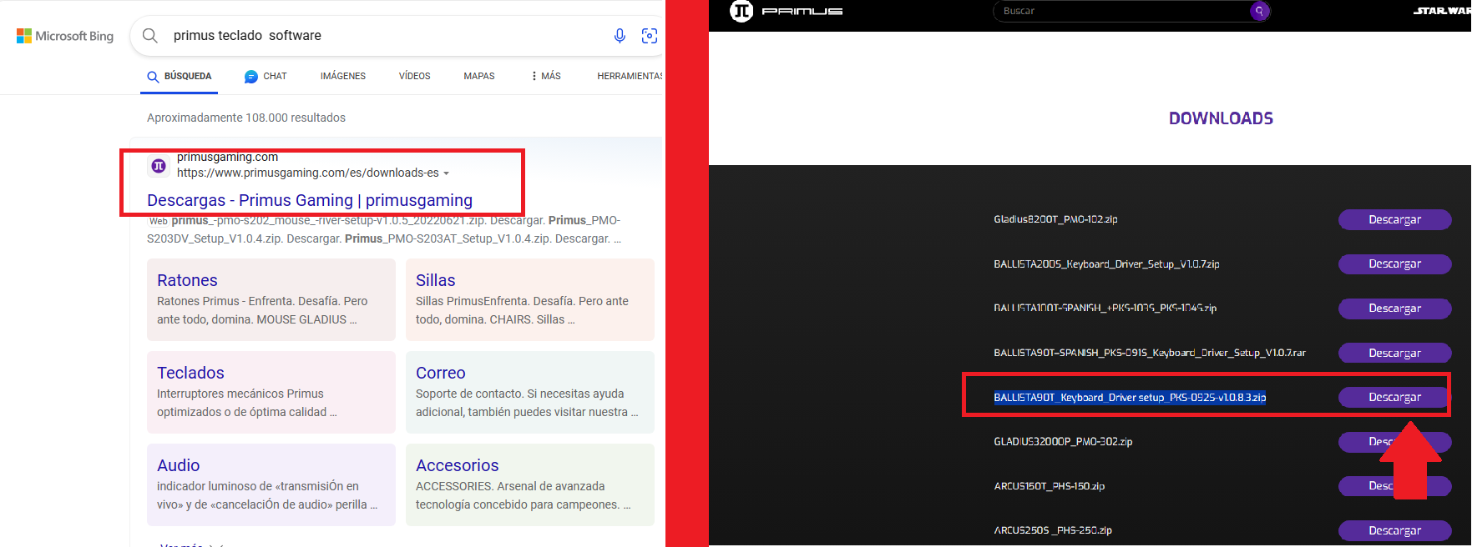This screenshot has width=1472, height=547.
Task: Click Descargar for ARCUS250S_PHS-250.zip
Action: pyautogui.click(x=1394, y=530)
